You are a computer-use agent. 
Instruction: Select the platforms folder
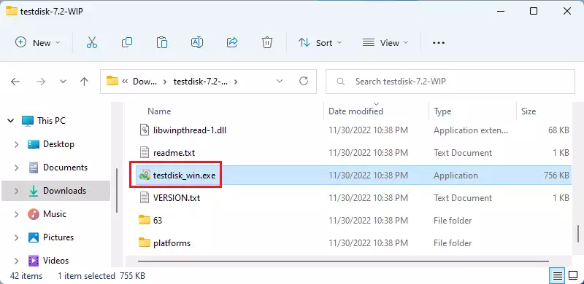coord(172,243)
